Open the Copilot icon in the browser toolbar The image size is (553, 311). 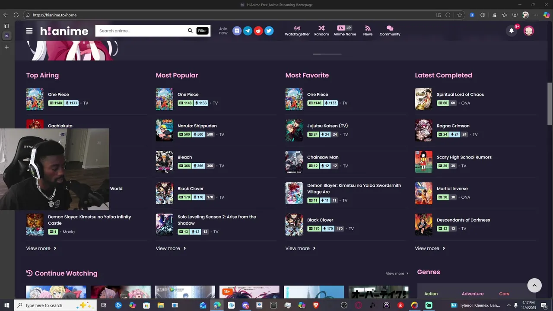547,15
